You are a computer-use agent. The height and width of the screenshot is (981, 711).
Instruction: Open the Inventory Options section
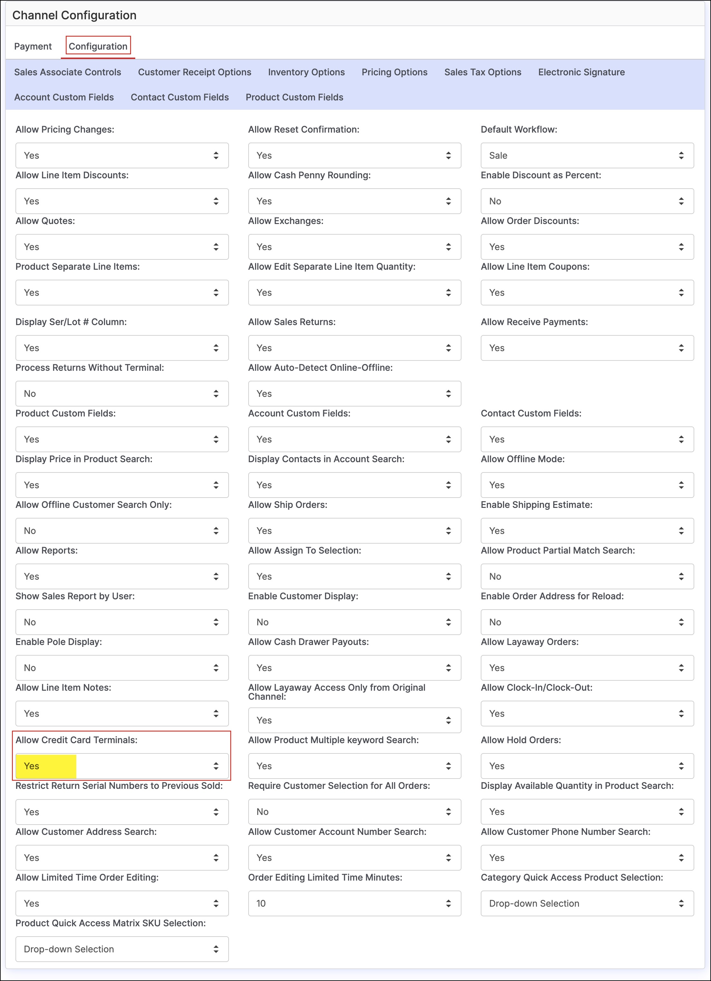point(306,72)
